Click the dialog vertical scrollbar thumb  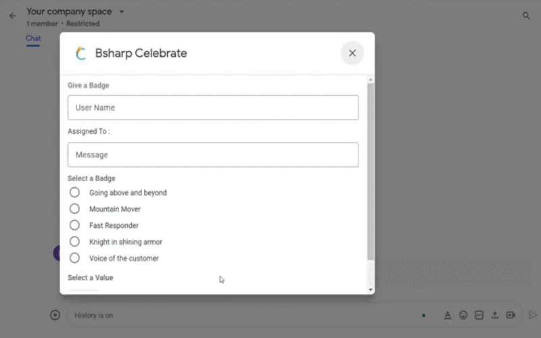[x=371, y=172]
